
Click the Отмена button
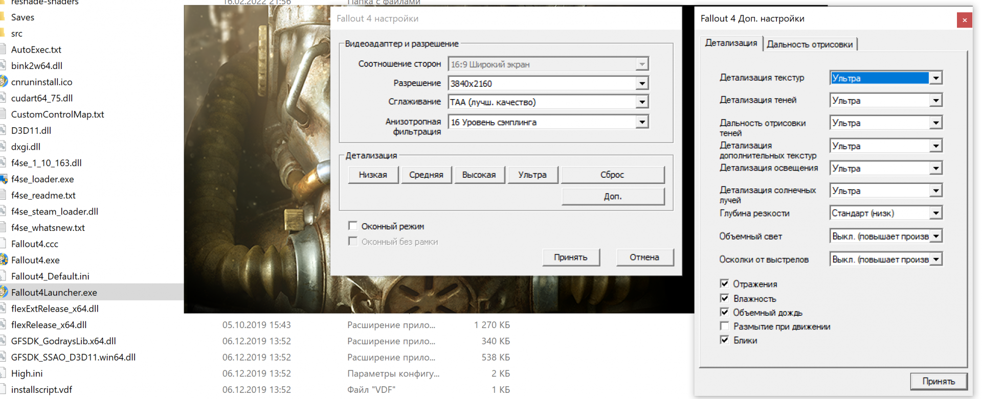point(644,257)
